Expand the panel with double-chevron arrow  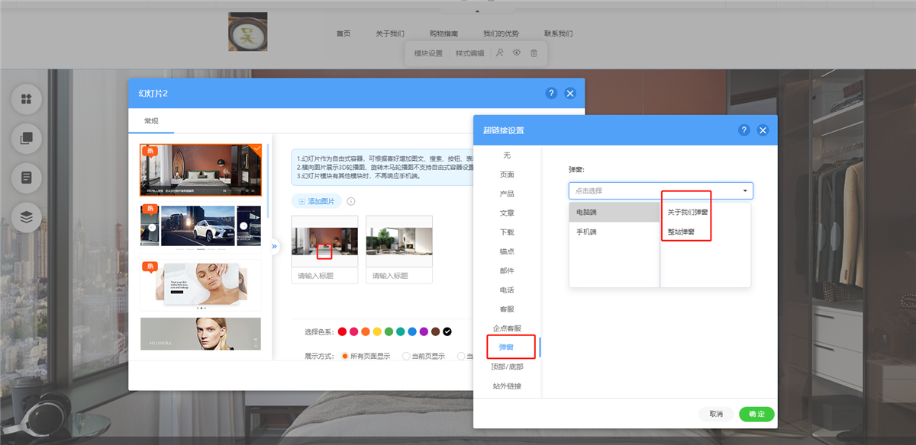point(274,246)
